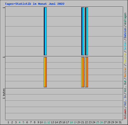This screenshot has height=125, width=128.
Task: Click the "Dateien" legend label
Action: tap(125, 33)
